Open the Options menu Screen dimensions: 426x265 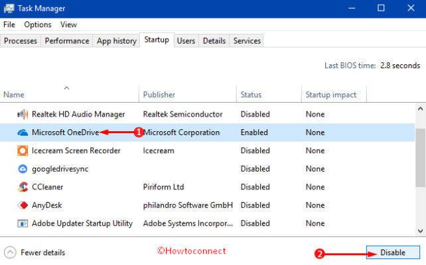(x=38, y=25)
